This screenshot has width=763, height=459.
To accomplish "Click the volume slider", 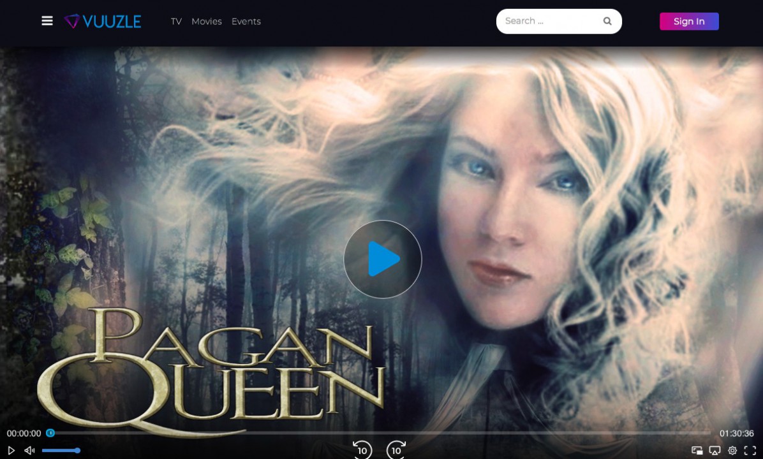I will tap(60, 451).
